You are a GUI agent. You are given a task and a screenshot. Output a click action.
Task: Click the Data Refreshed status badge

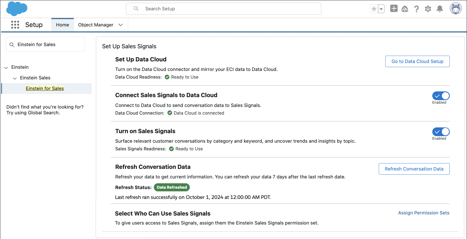(172, 187)
